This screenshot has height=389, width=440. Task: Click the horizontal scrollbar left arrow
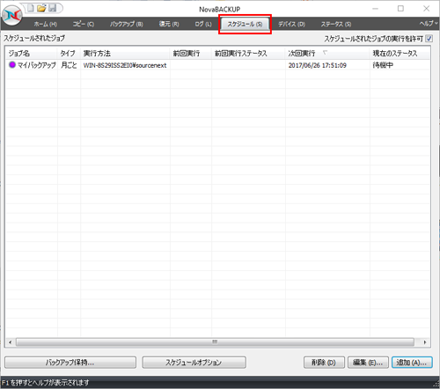pos(11,342)
